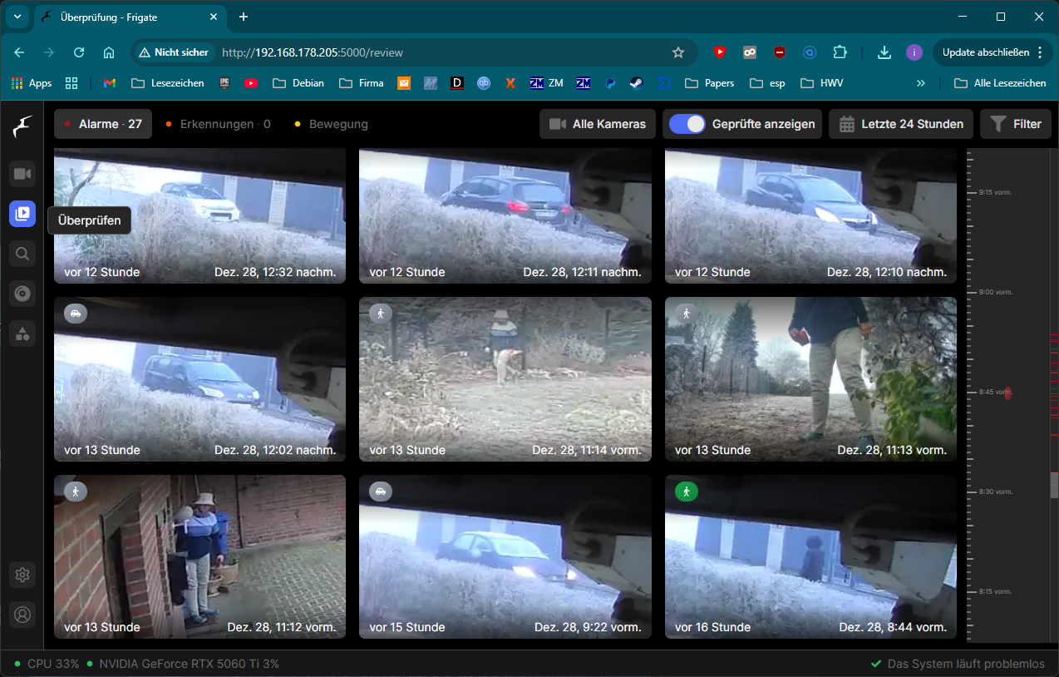Screen dimensions: 1059x677
Task: Open a new browser tab
Action: (244, 17)
